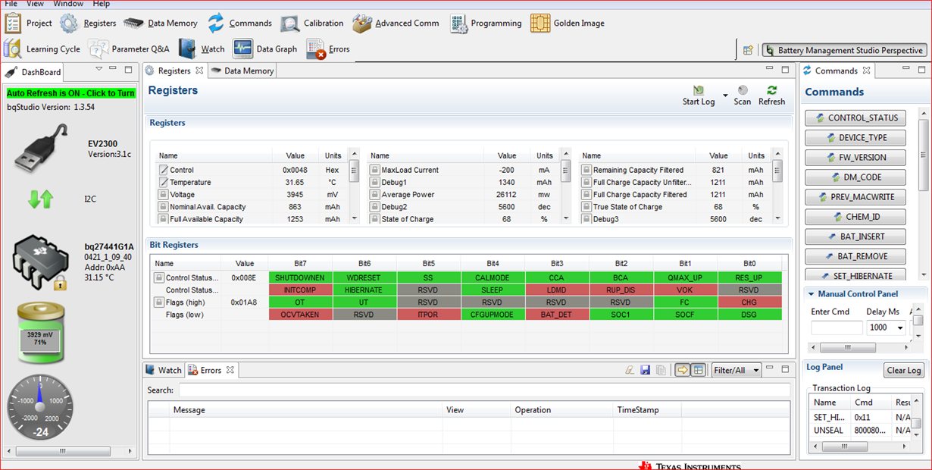Open the Parameter Q&A tool
932x470 pixels.
click(129, 49)
